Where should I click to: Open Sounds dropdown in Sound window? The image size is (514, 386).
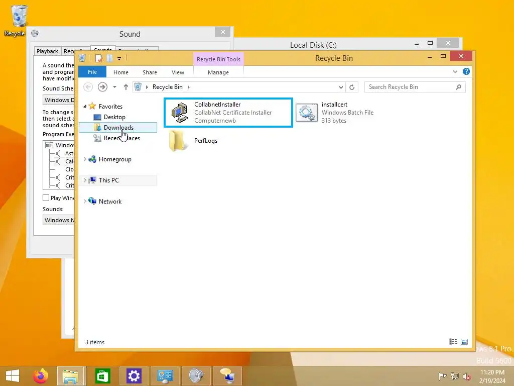pyautogui.click(x=59, y=220)
